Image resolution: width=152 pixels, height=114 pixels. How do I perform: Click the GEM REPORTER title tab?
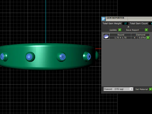click(115, 18)
